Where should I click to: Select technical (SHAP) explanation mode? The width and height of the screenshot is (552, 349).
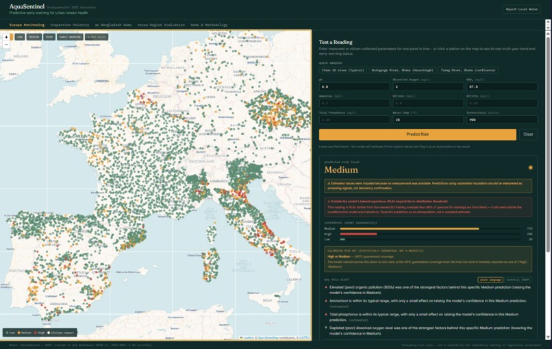click(x=518, y=280)
